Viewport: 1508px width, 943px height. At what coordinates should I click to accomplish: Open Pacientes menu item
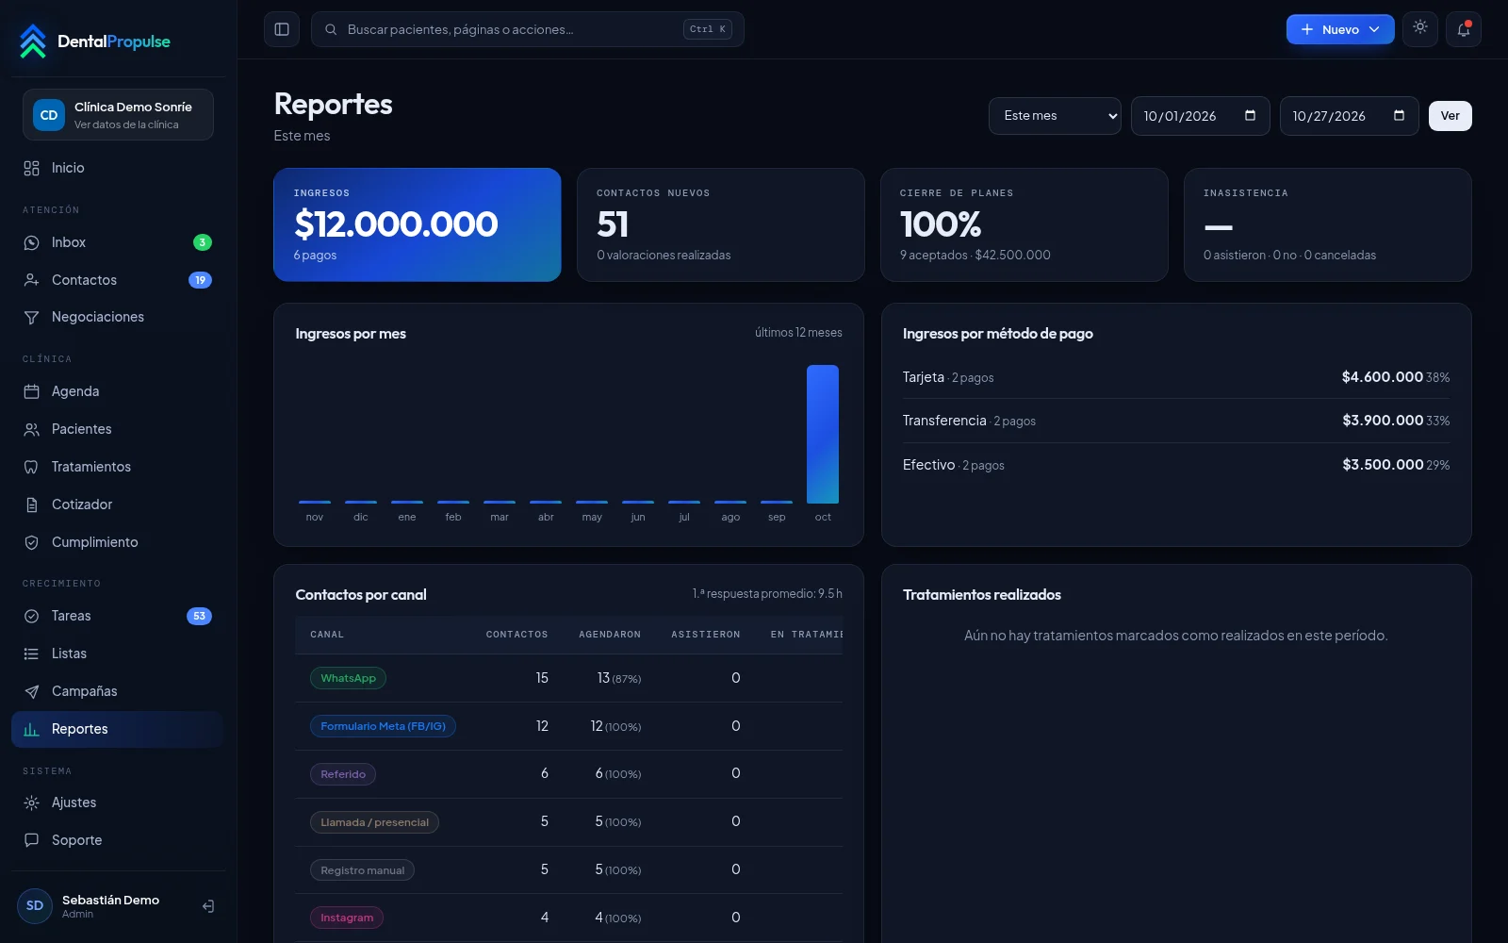click(118, 429)
